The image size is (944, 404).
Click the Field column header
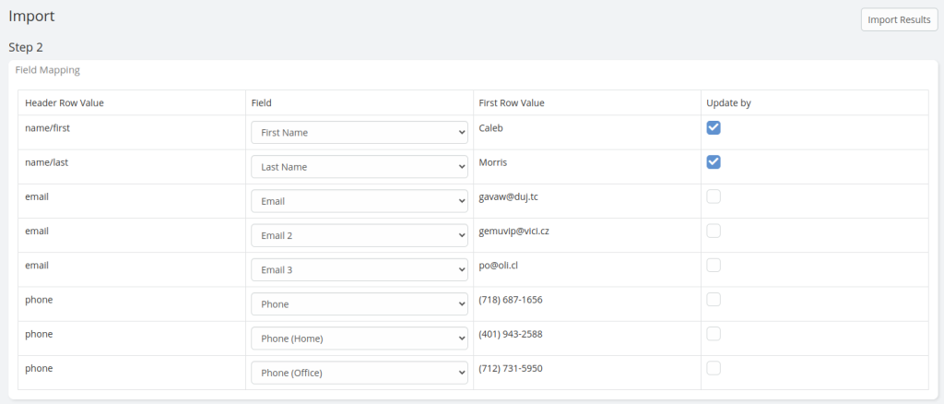[261, 103]
